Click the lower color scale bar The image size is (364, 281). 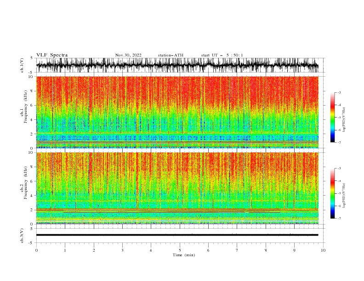pos(332,193)
